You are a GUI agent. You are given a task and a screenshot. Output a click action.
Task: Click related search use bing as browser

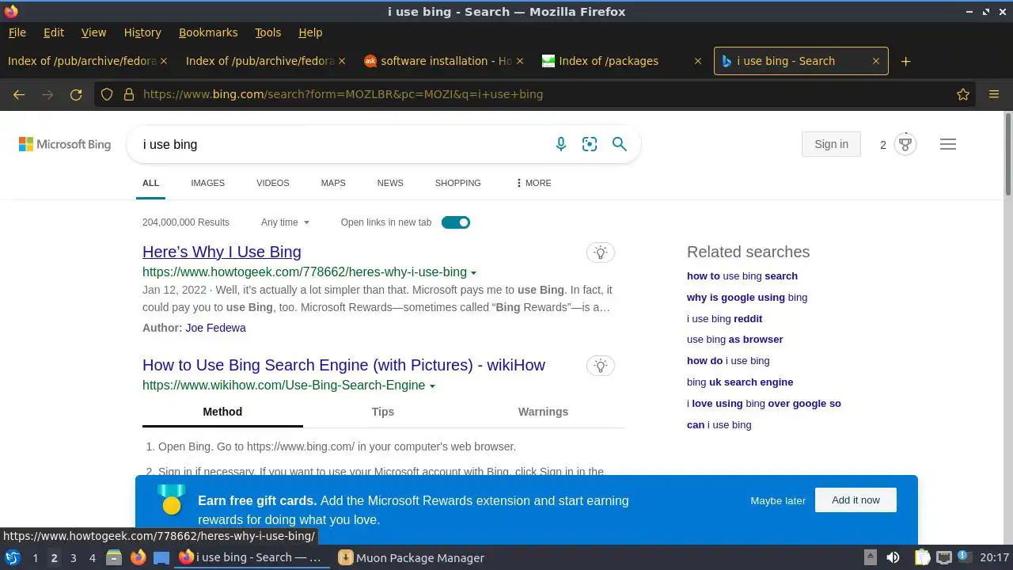pyautogui.click(x=734, y=339)
